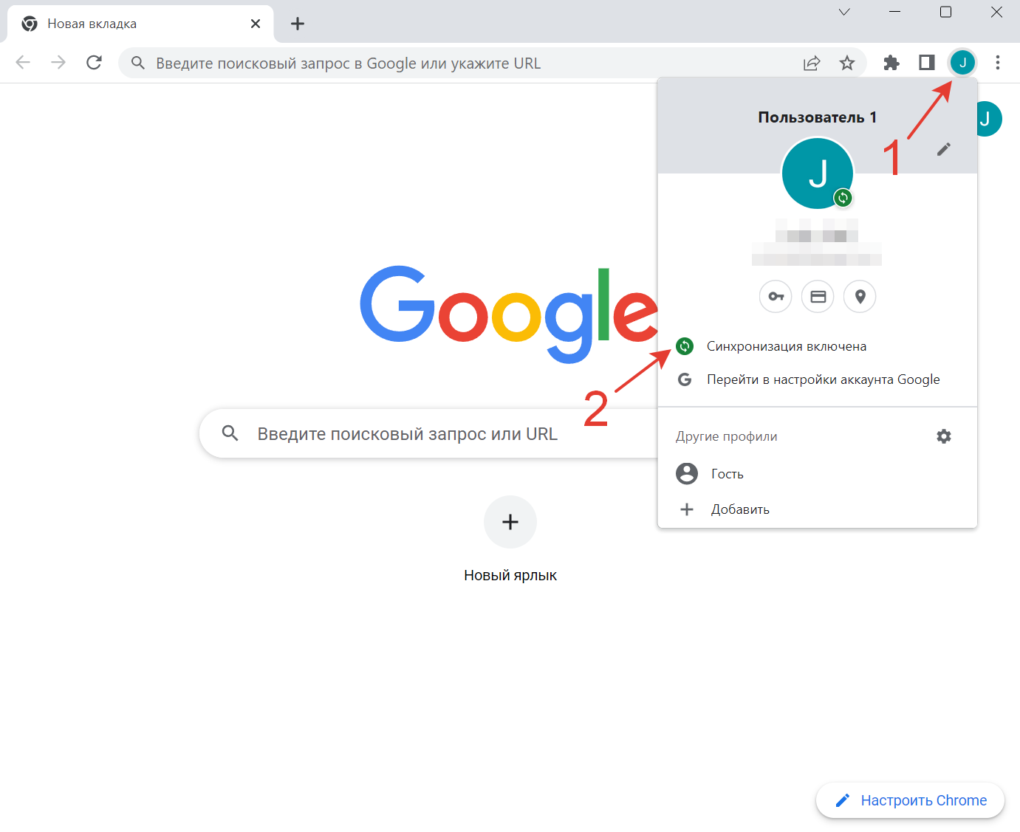This screenshot has height=832, width=1020.
Task: Click the plus icon next to Добавить
Action: tap(687, 509)
